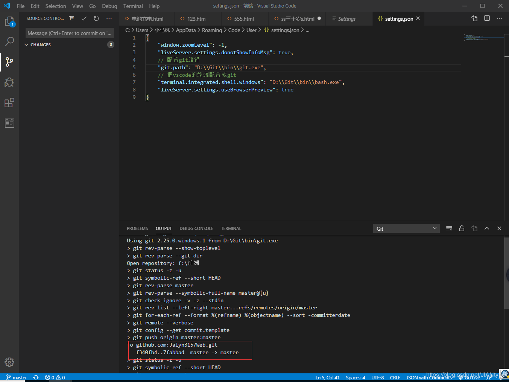509x382 pixels.
Task: Maximize the panel with up chevron
Action: pos(487,228)
